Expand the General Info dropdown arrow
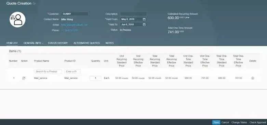Image resolution: width=267 pixels, height=125 pixels. pos(43,43)
